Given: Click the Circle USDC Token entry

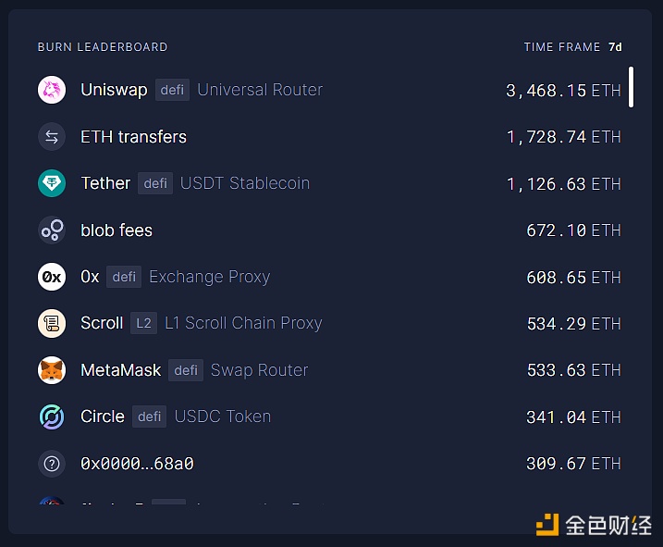Looking at the screenshot, I should (x=223, y=416).
